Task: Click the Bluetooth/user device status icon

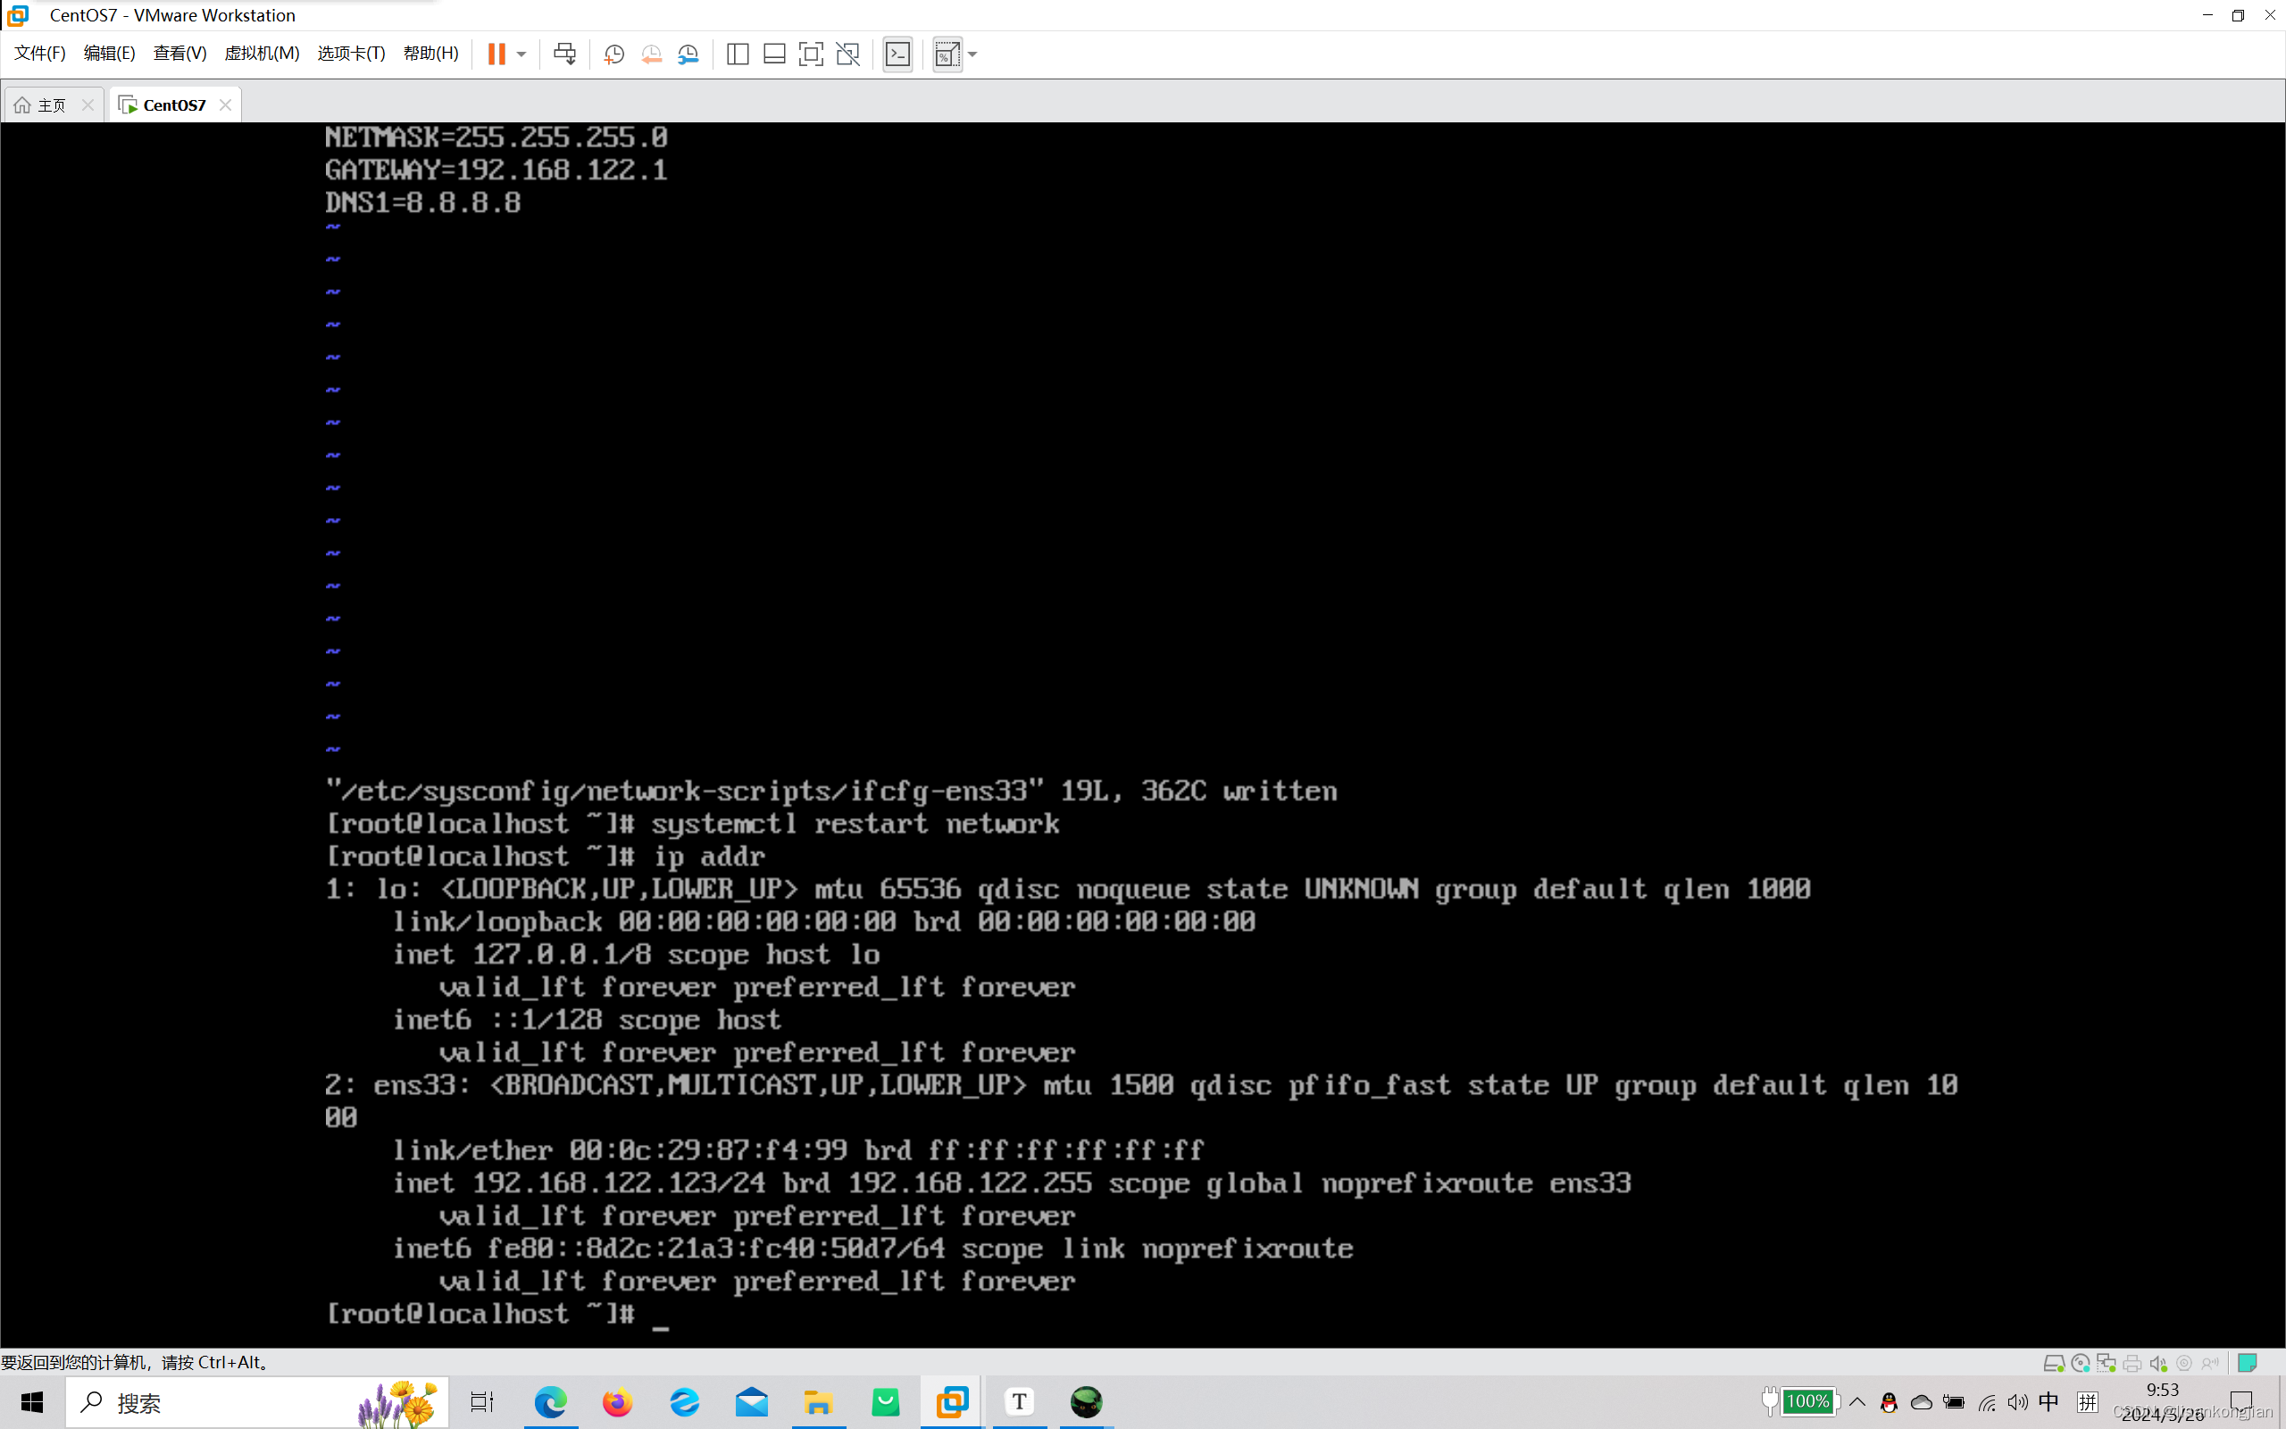Action: 2210,1363
